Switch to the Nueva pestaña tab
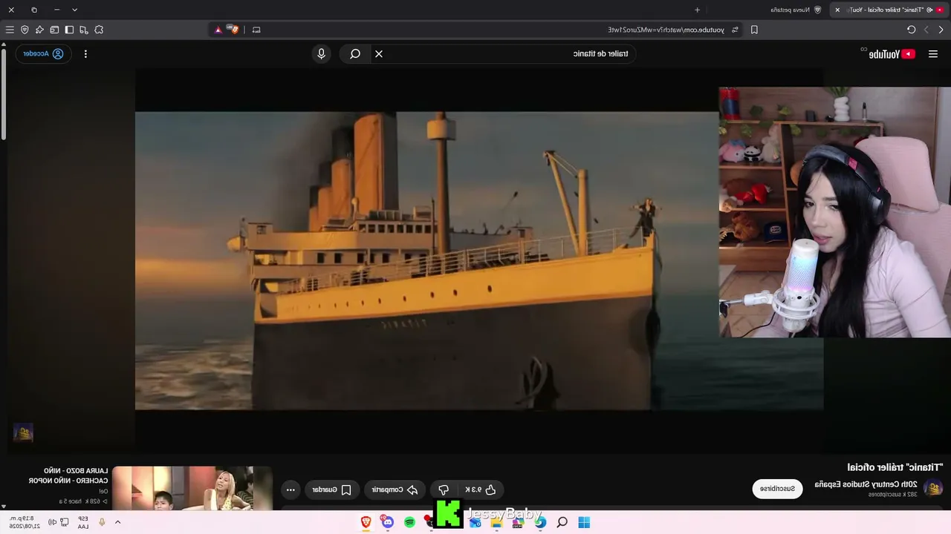 [x=796, y=10]
